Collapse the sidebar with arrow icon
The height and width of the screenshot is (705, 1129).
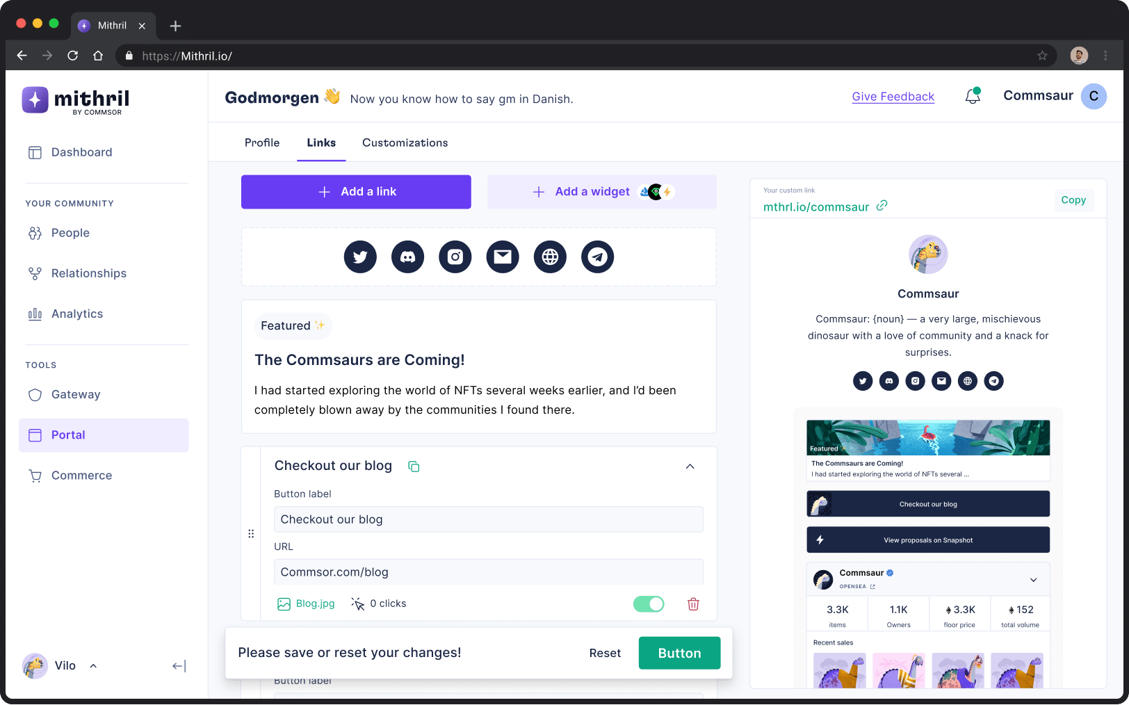point(179,666)
